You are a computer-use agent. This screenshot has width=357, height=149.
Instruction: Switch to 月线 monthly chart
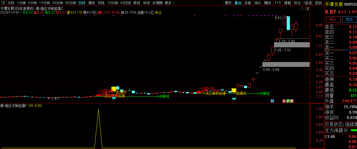(x=101, y=3)
